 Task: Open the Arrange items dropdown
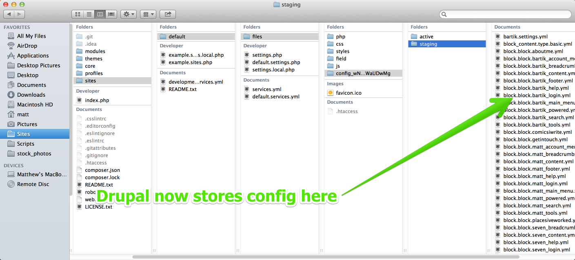click(148, 14)
